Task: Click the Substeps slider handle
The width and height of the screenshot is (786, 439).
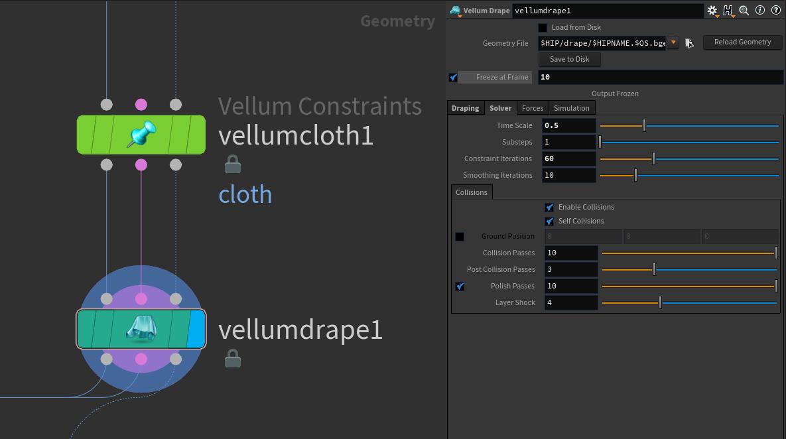Action: pos(600,143)
